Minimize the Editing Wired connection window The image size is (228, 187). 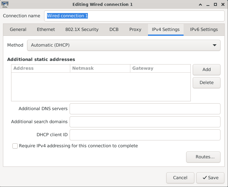point(208,5)
